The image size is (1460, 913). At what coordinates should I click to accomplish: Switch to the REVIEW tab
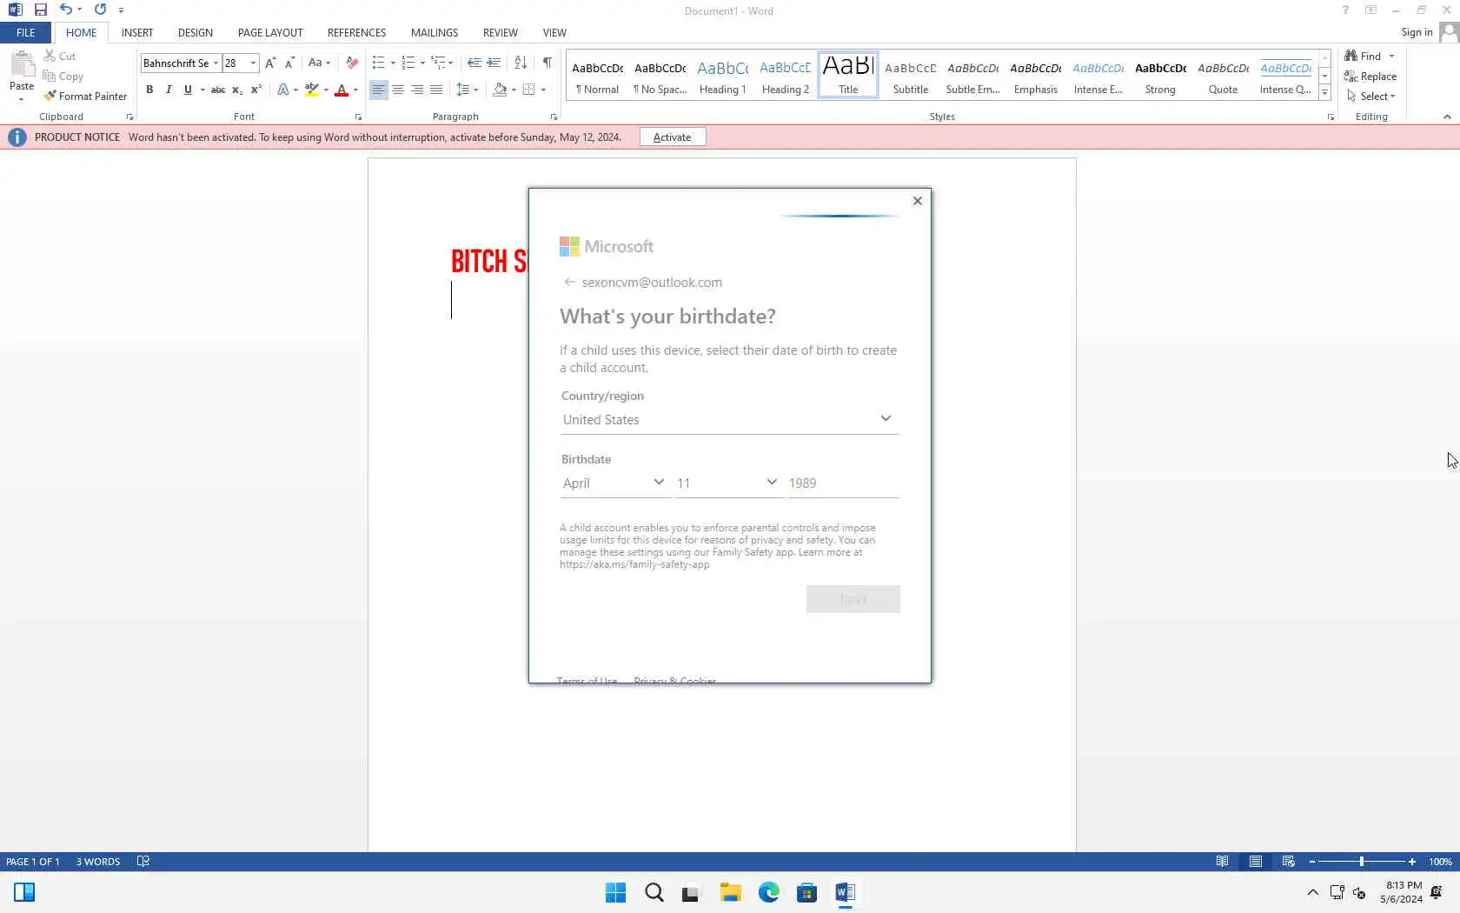click(x=500, y=32)
